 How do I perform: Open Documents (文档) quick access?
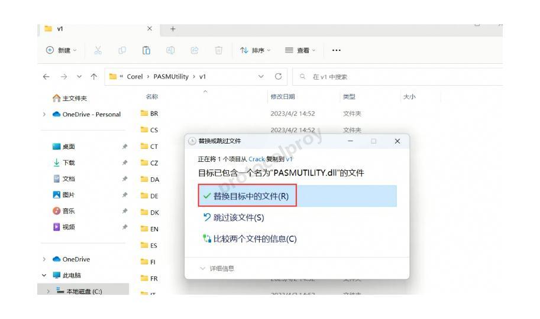[64, 179]
